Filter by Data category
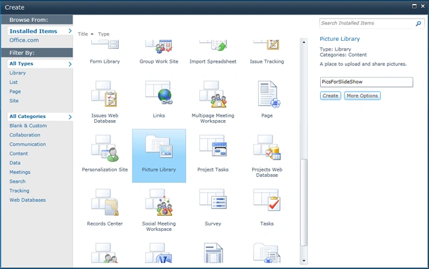The height and width of the screenshot is (269, 429). coord(15,163)
